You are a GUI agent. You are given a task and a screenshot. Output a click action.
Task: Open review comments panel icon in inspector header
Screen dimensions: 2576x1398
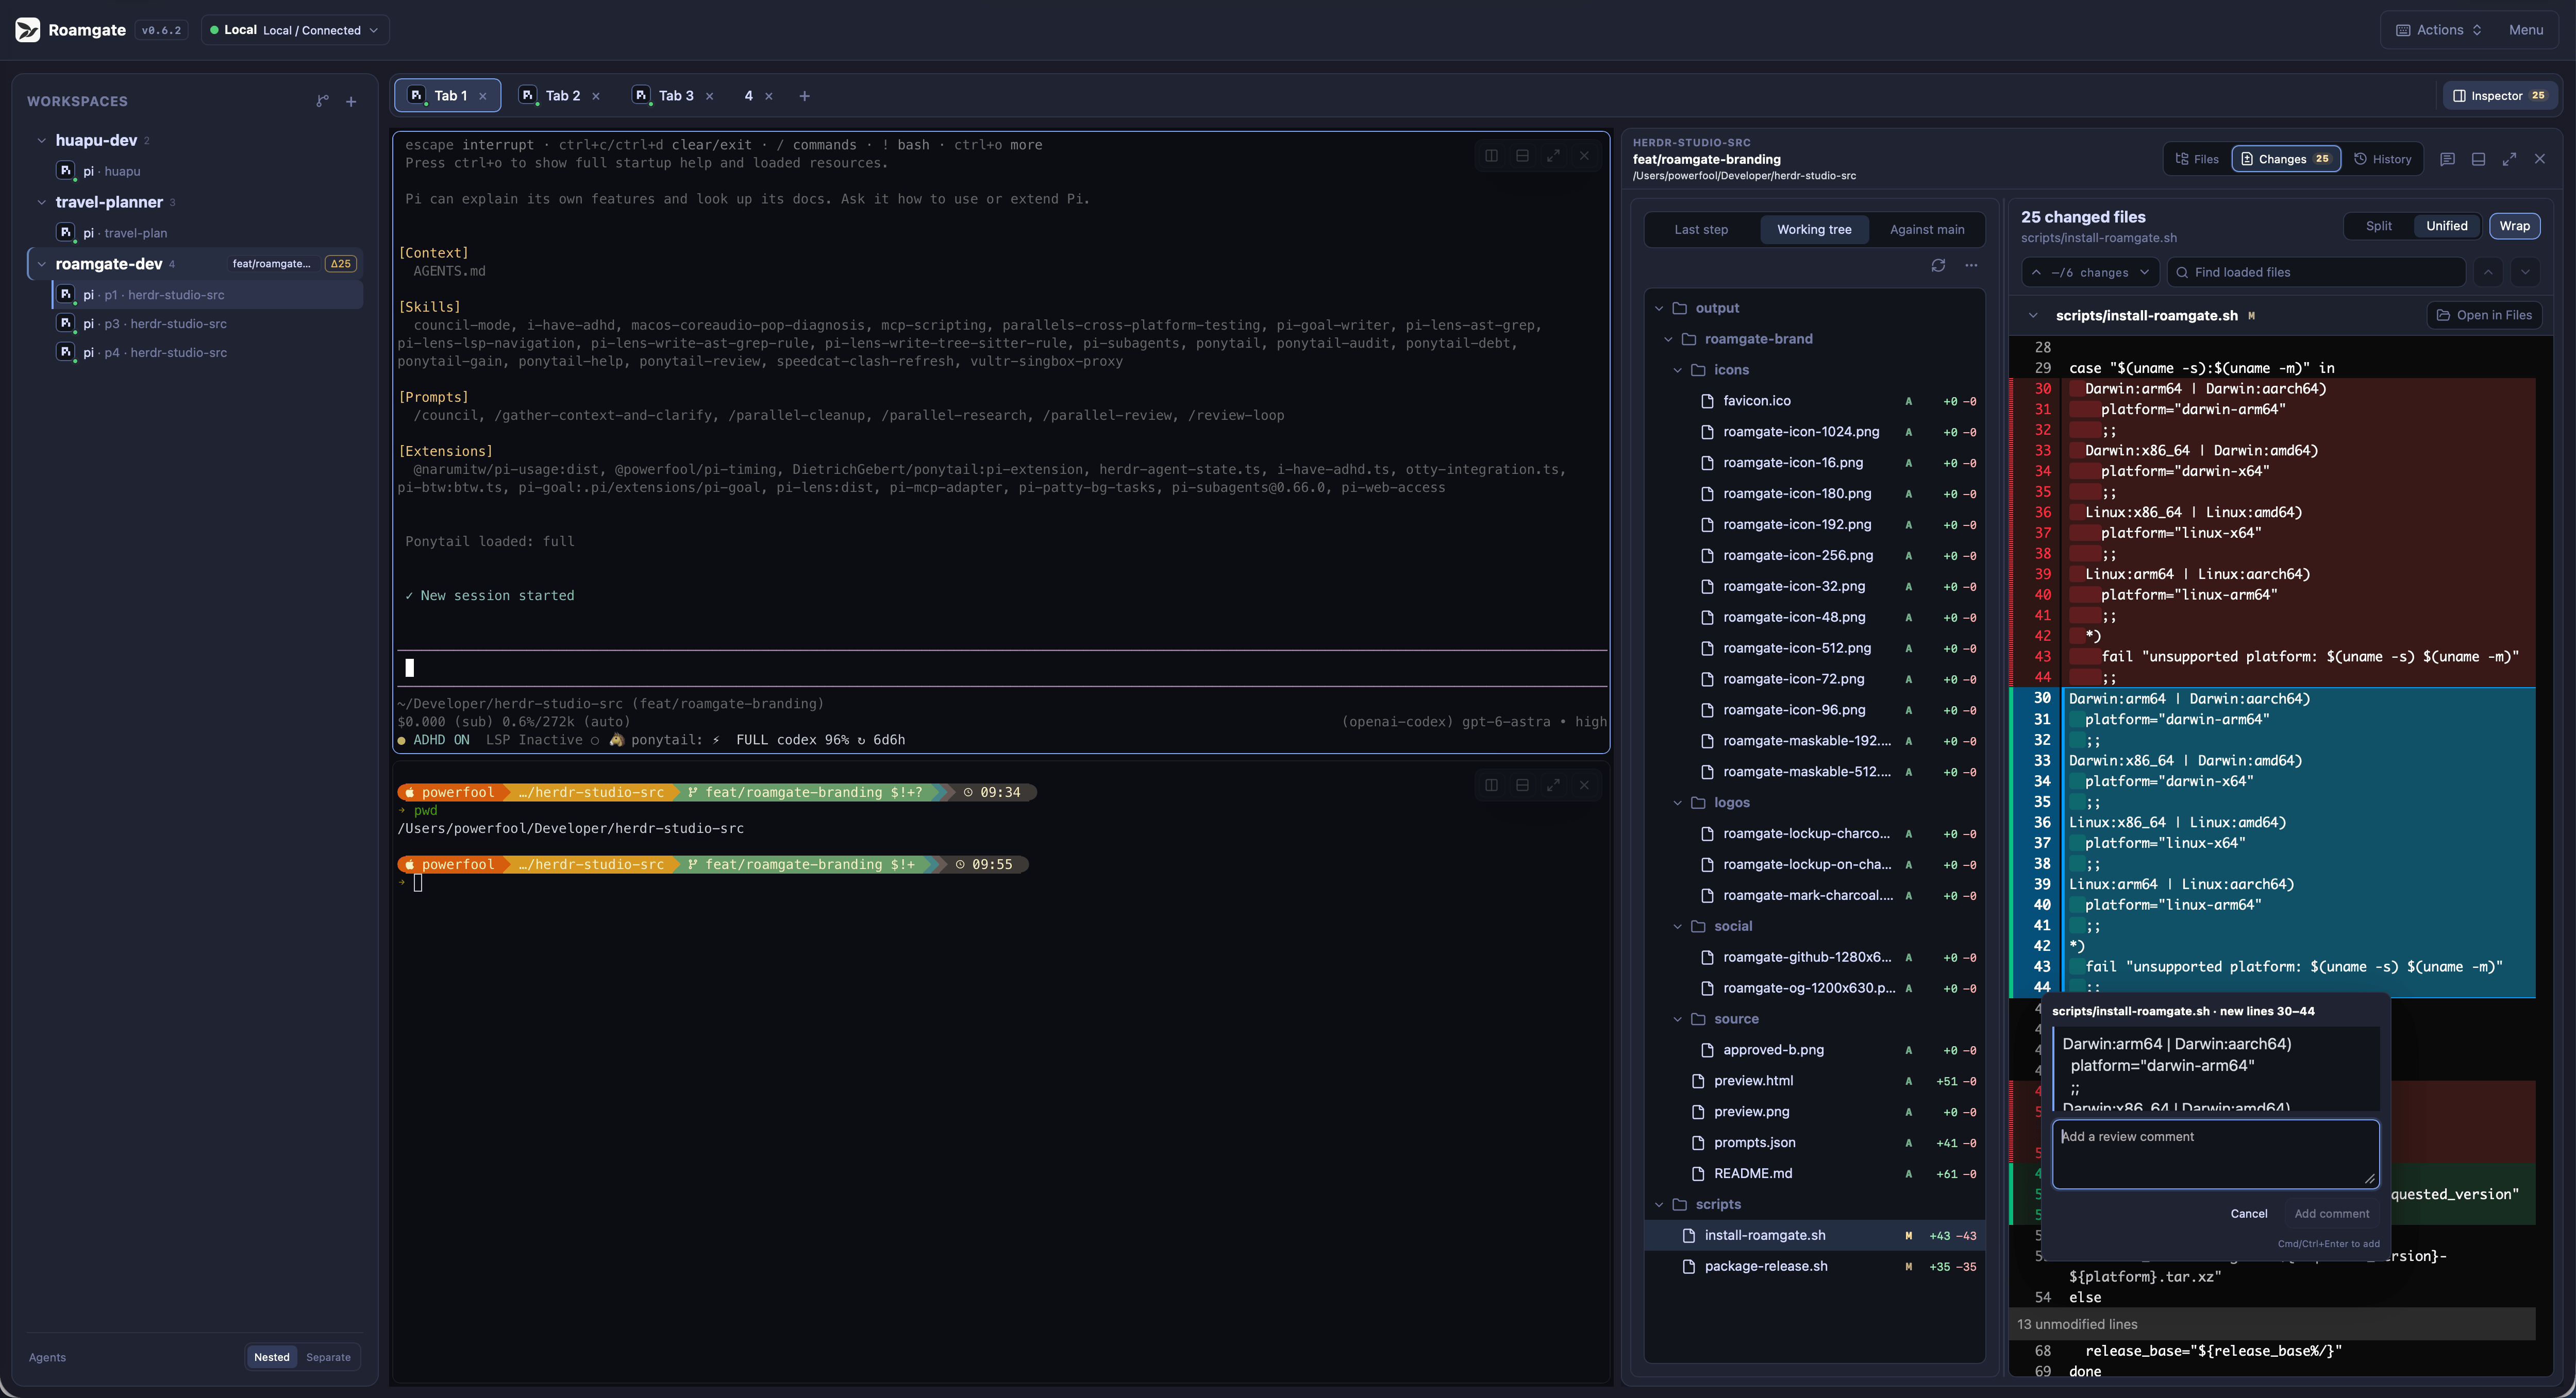click(x=2447, y=159)
